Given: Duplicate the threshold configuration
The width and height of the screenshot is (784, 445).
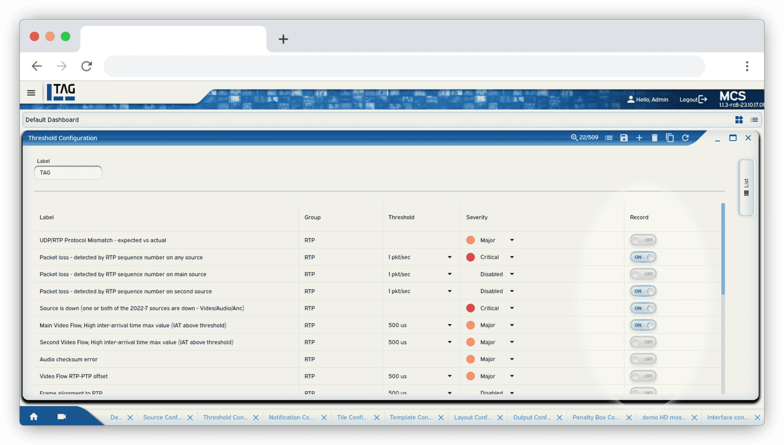Looking at the screenshot, I should 670,138.
